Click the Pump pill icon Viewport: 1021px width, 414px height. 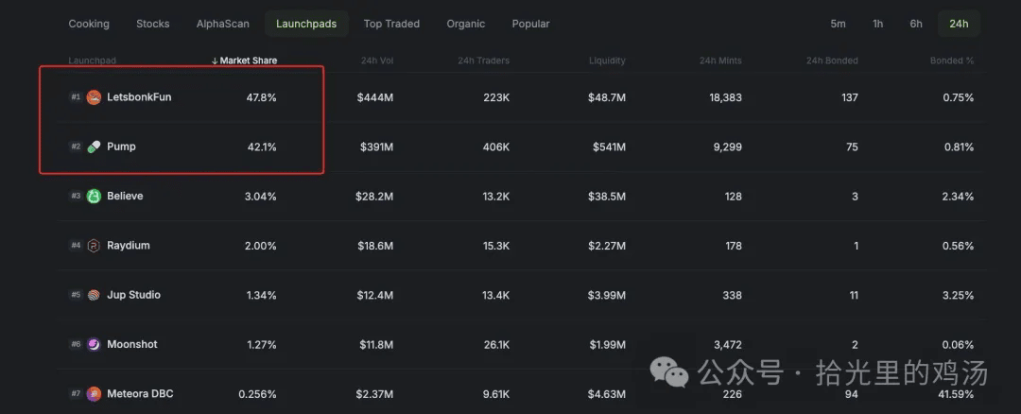pos(94,147)
